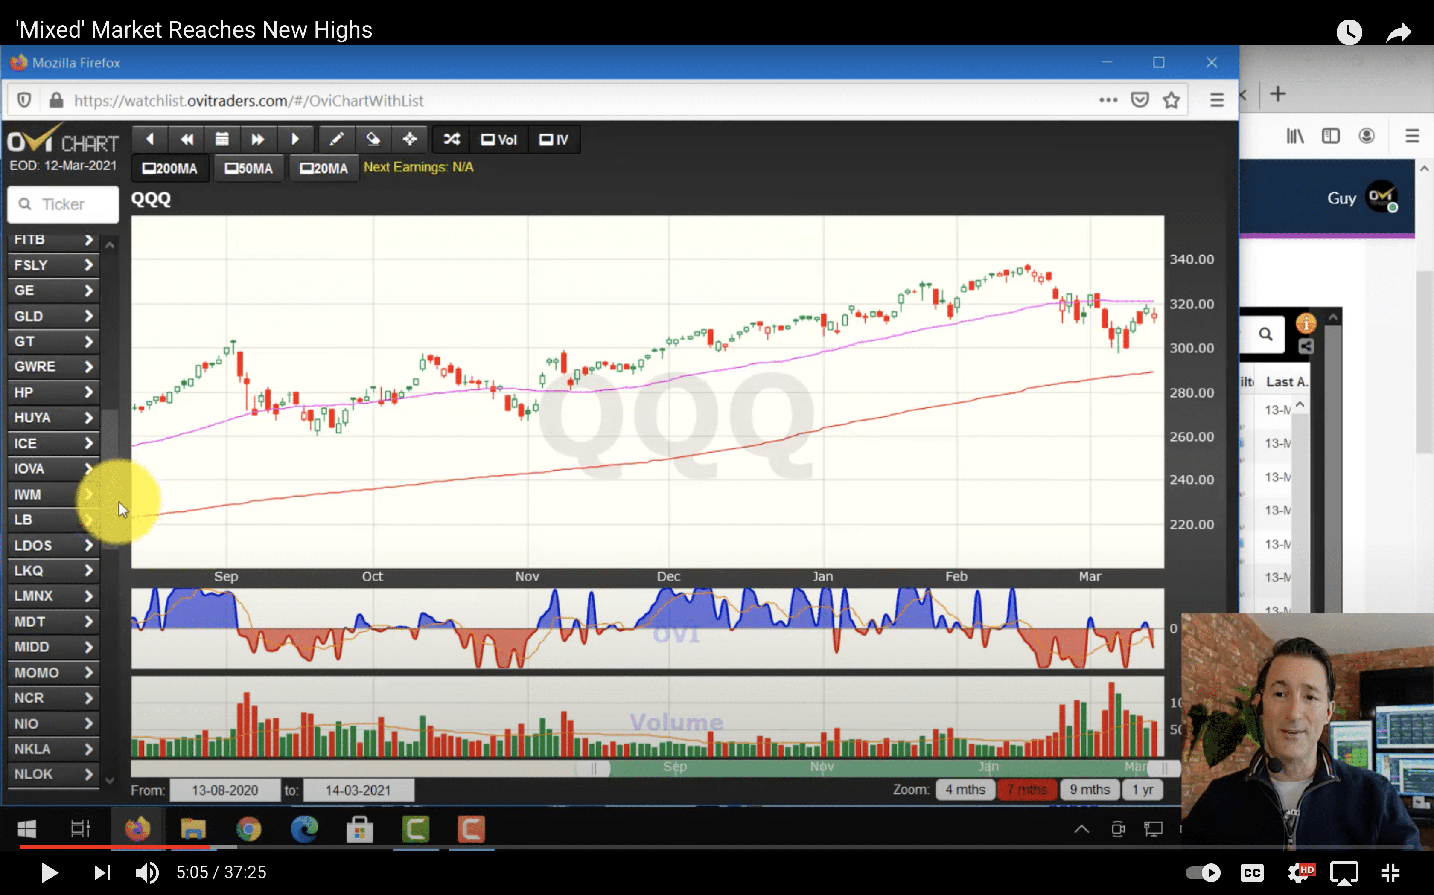
Task: Expand the HUYA ticker chevron
Action: 88,417
